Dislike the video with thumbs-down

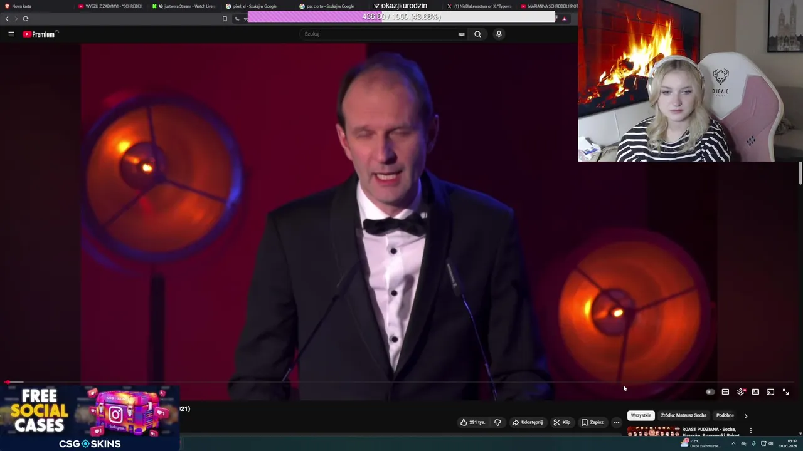(x=497, y=422)
